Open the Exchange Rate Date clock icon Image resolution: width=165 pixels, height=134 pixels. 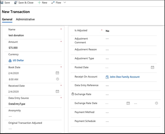pos(157,103)
